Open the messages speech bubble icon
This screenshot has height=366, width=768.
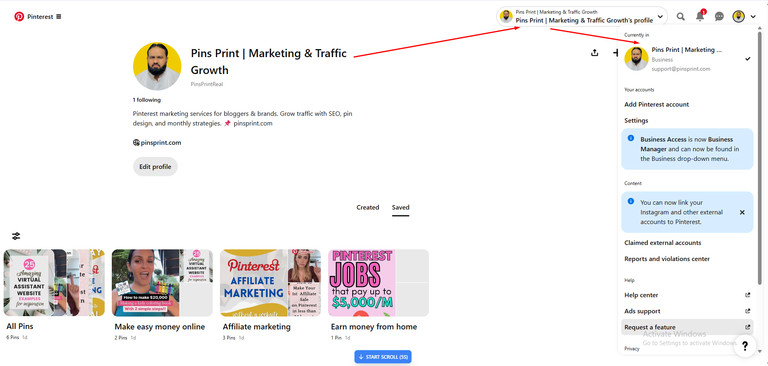tap(719, 16)
